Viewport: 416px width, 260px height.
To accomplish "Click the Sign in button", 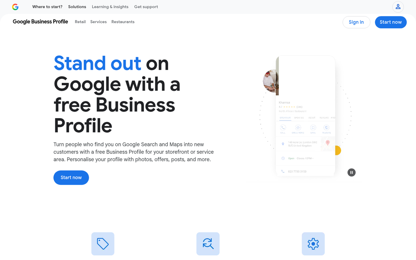I will click(x=356, y=22).
